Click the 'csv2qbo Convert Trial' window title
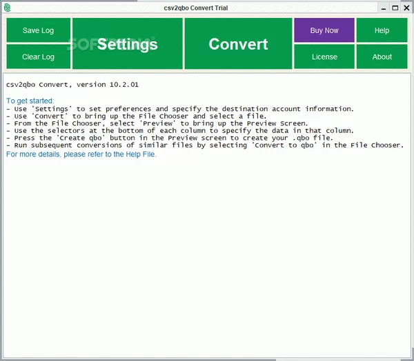The width and height of the screenshot is (414, 361). click(207, 7)
